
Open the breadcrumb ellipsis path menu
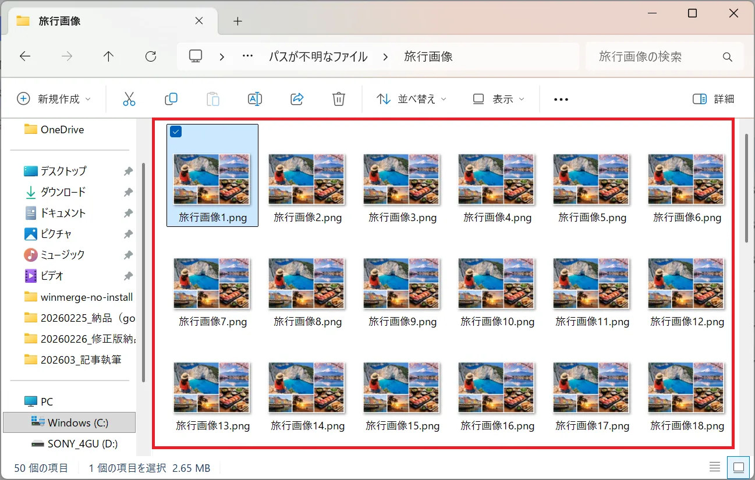point(247,56)
